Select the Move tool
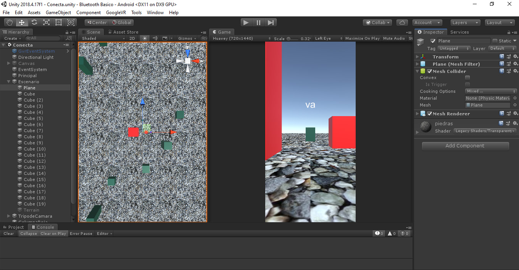Screen dimensions: 519x270 tap(22, 23)
